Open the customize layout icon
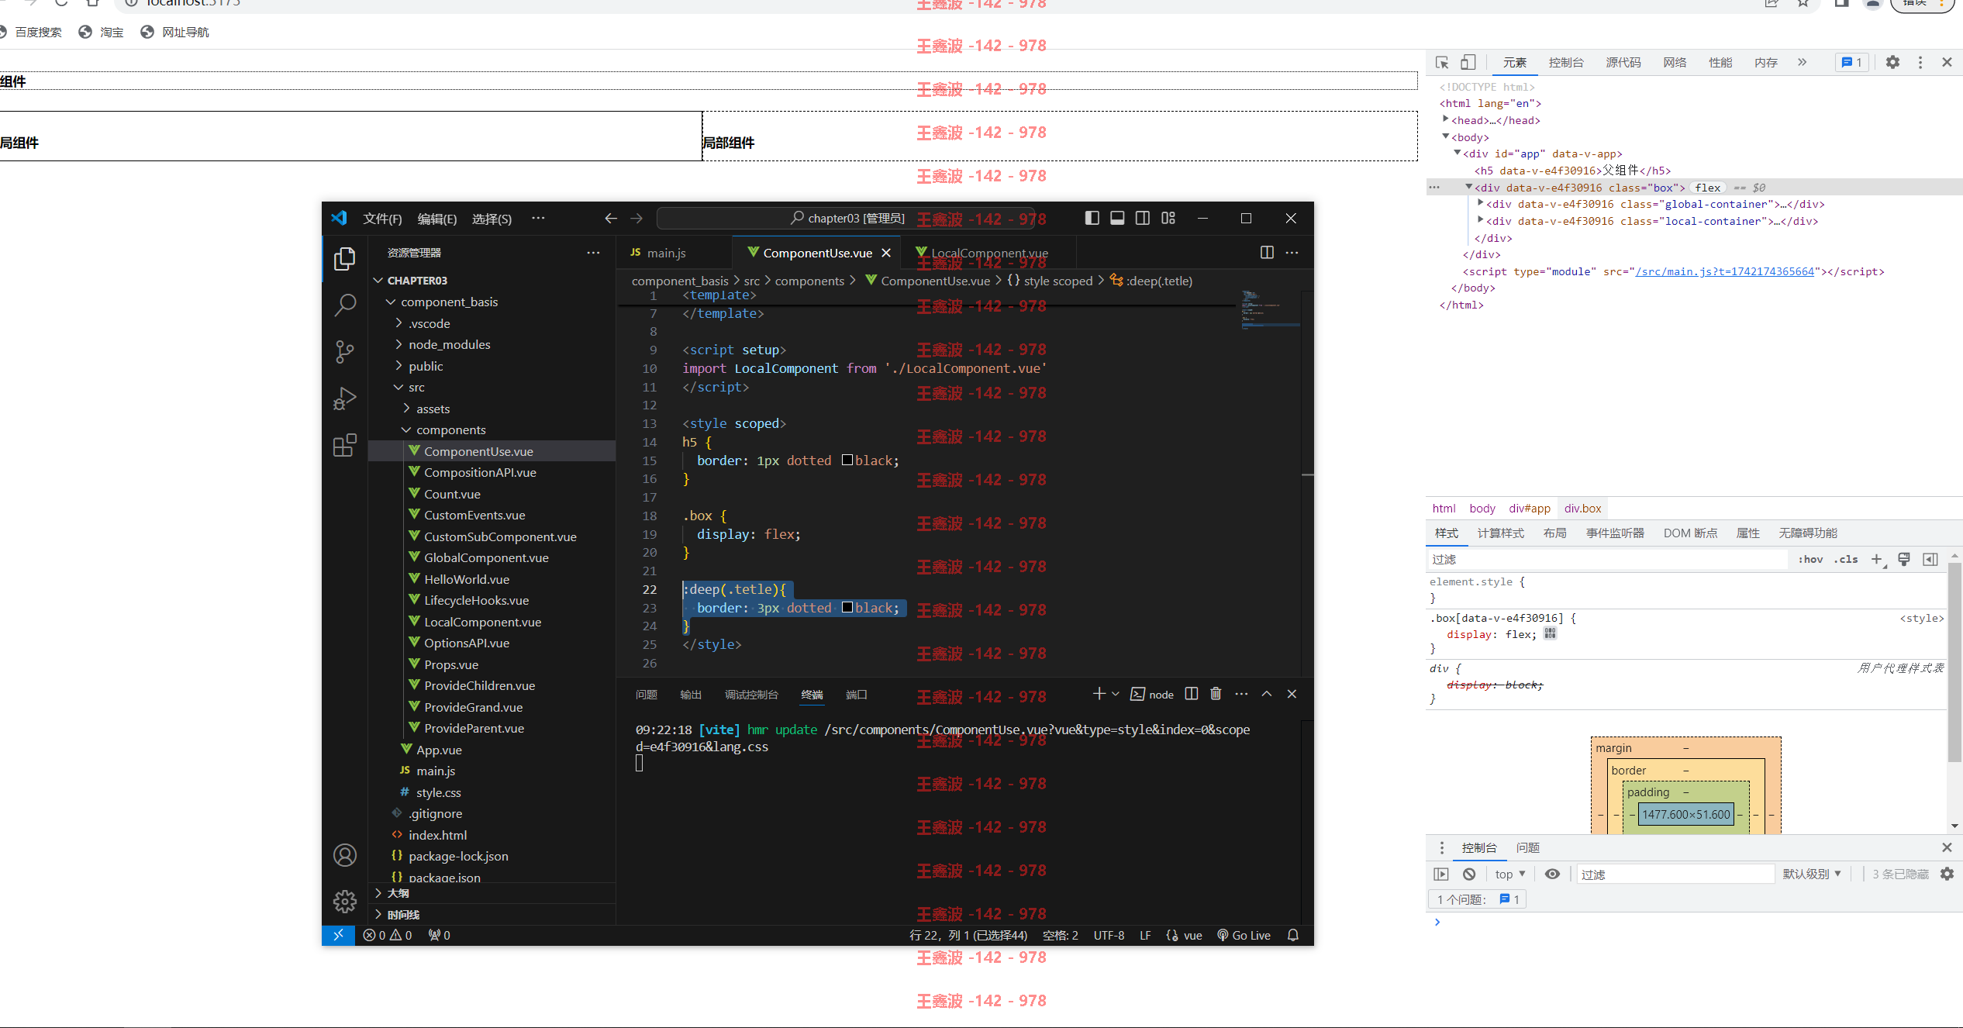 point(1168,219)
